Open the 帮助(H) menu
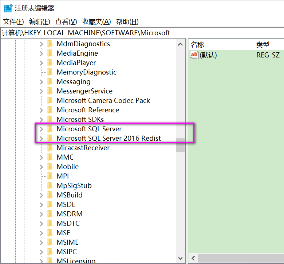 point(127,22)
